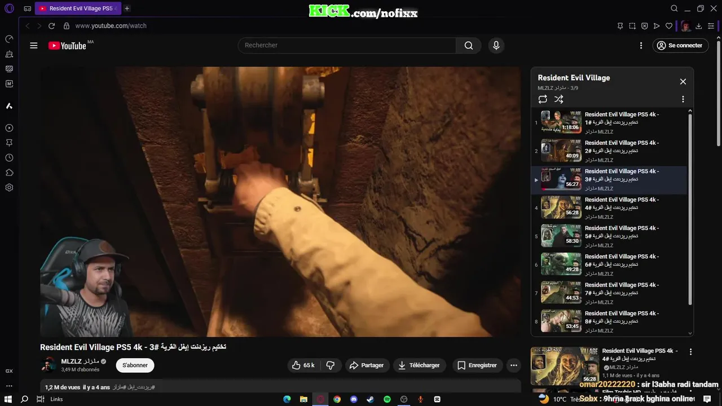Open sidebar player play-circle icon

tap(9, 129)
